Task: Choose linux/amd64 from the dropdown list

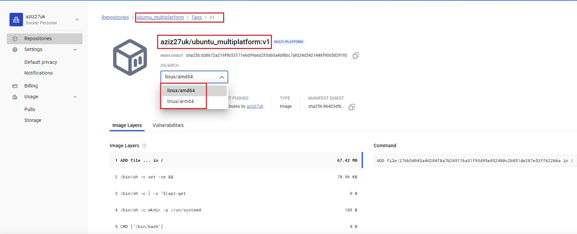Action: 194,90
